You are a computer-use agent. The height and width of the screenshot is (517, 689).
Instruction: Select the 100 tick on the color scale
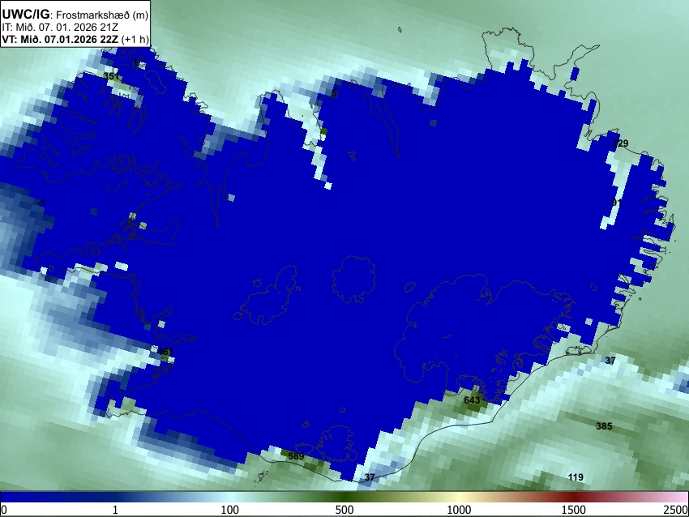point(230,510)
